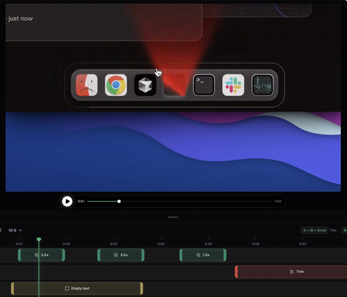Screen dimensions: 347x297
Task: Click the Finder icon in the previewed dock
Action: [x=86, y=85]
